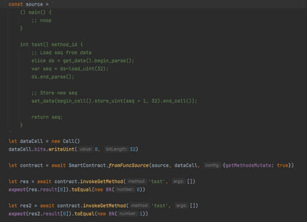This screenshot has height=222, width=307.
Task: Click the set_data(begin_cell() line
Action: (x=114, y=101)
